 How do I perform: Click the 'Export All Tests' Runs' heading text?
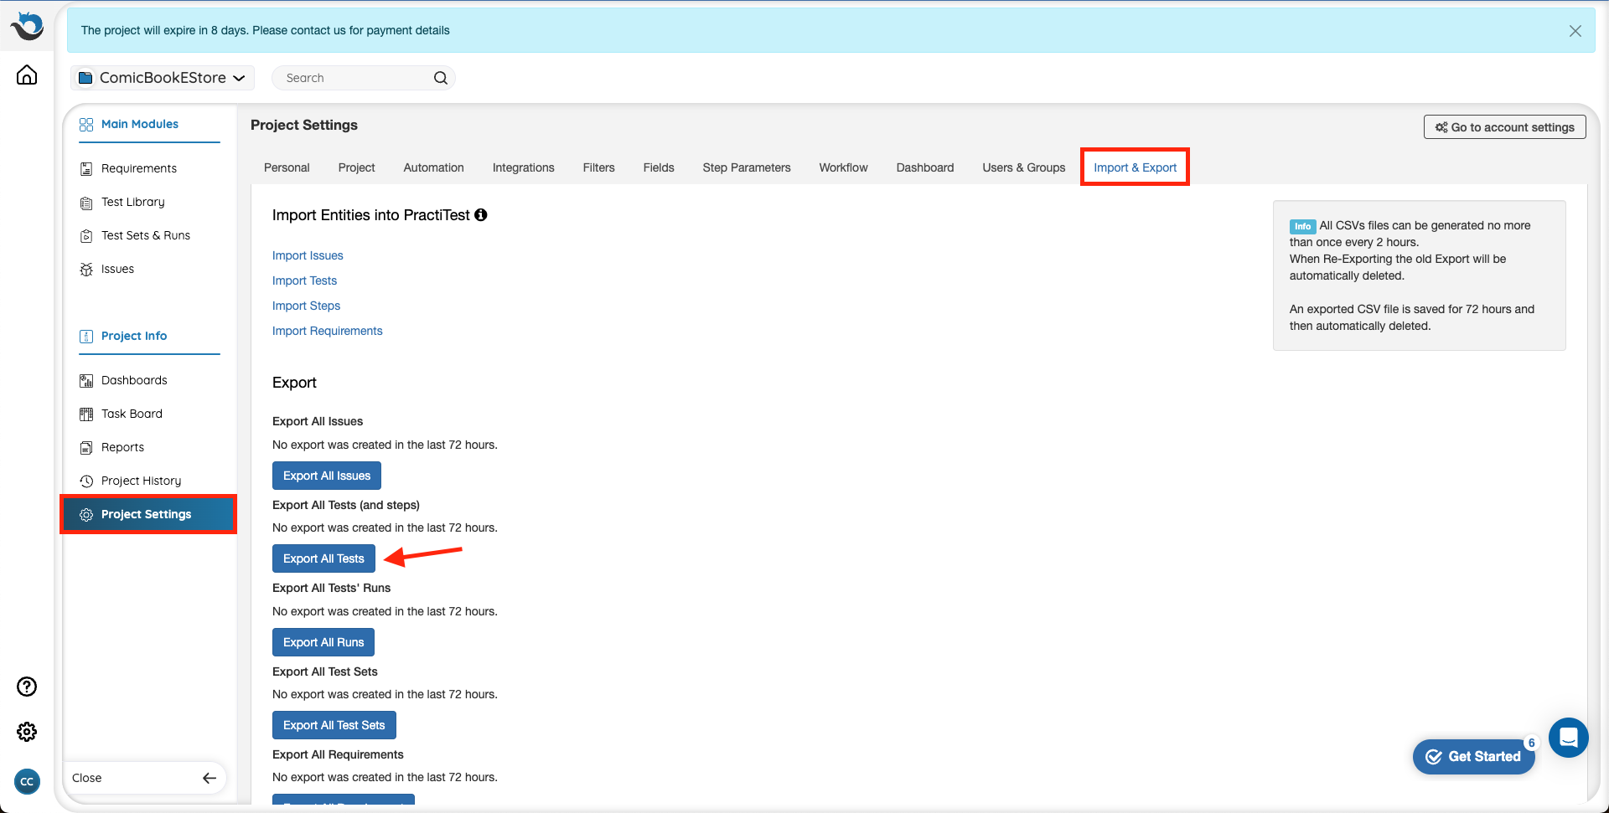pos(331,588)
